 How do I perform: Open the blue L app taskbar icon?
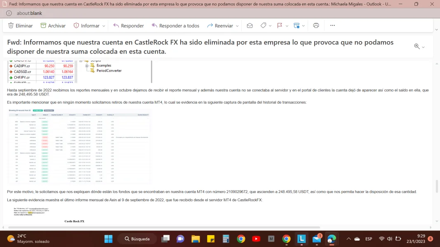point(301,239)
